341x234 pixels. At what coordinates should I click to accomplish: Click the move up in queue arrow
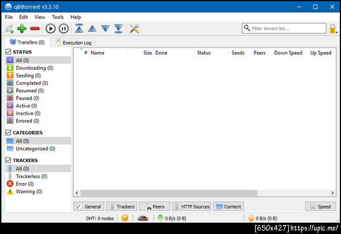point(92,29)
